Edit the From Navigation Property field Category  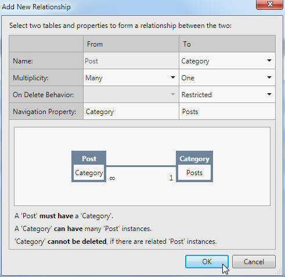[131, 112]
